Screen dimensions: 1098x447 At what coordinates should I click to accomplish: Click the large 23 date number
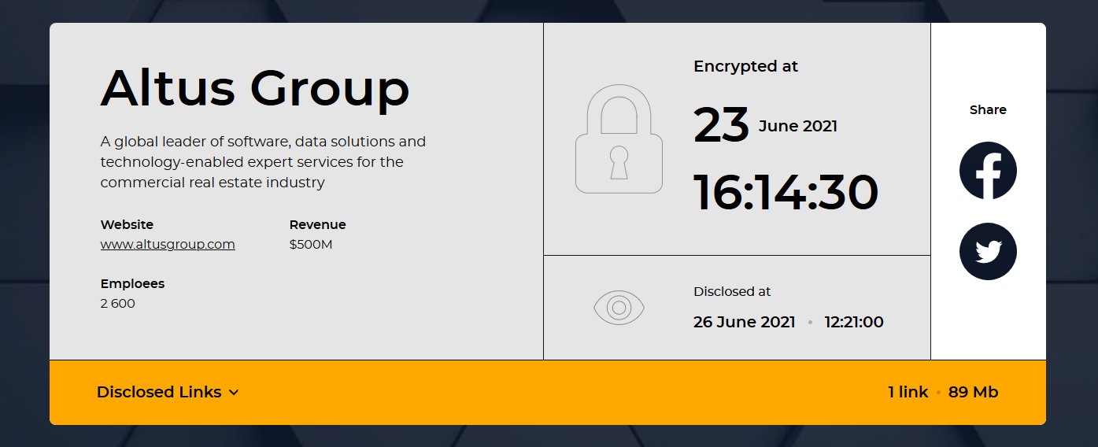click(x=721, y=125)
